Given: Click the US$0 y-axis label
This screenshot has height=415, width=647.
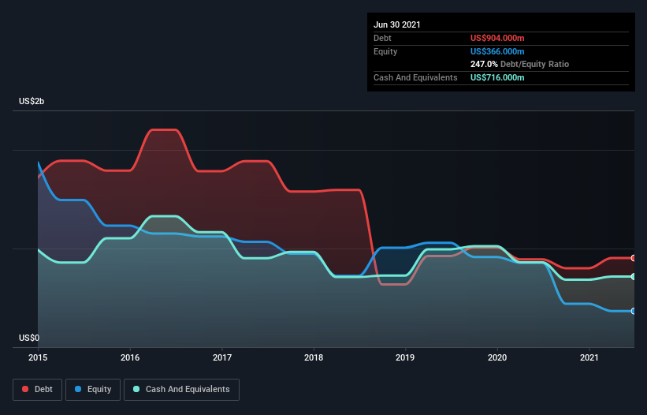Looking at the screenshot, I should [x=29, y=338].
